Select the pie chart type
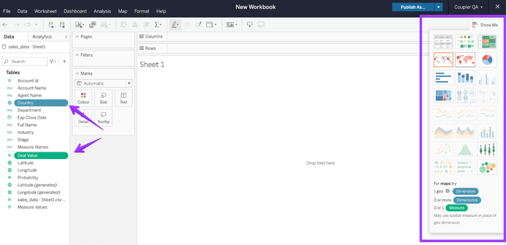The height and width of the screenshot is (245, 507). coord(487,60)
